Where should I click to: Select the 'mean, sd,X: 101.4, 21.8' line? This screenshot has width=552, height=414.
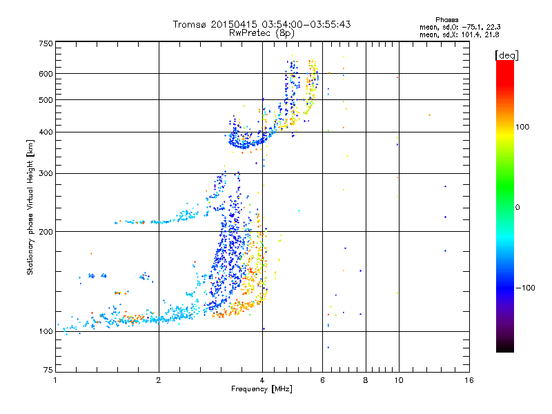click(x=459, y=34)
